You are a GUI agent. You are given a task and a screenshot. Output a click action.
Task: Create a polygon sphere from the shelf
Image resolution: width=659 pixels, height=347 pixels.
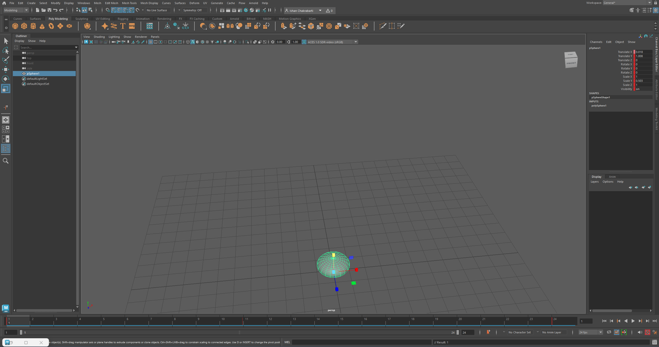tap(15, 26)
